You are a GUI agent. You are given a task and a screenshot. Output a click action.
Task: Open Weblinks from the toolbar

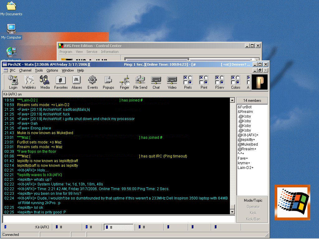coord(29,82)
